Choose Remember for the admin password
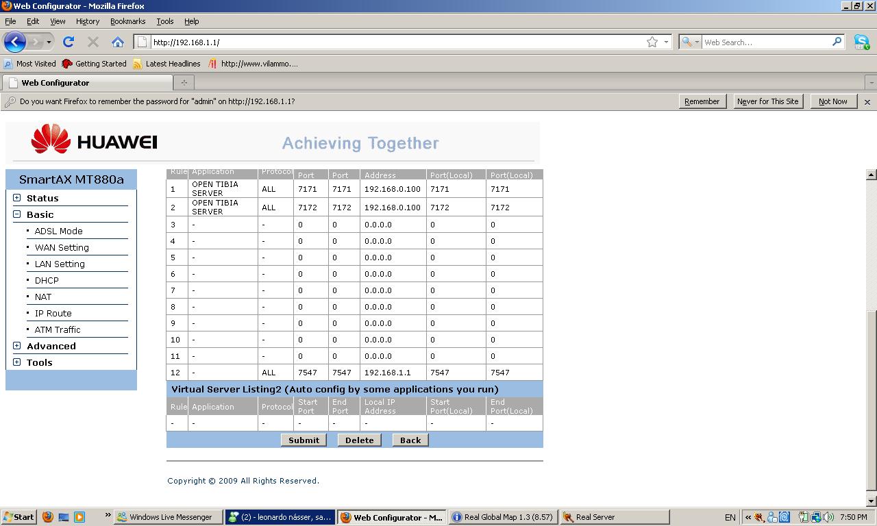877x526 pixels. pos(702,101)
